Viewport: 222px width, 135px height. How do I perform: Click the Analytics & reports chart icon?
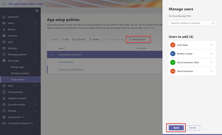click(4, 98)
